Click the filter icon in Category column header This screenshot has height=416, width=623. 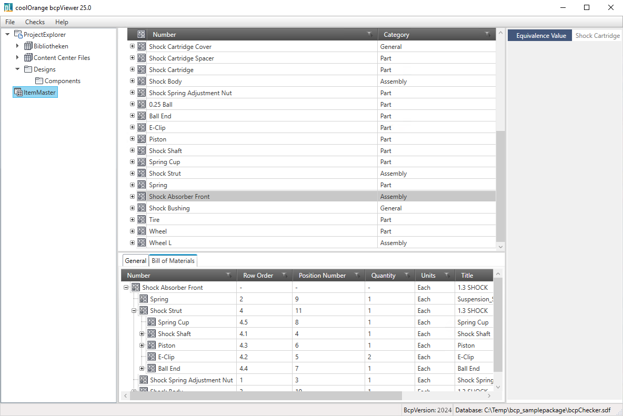coord(487,35)
